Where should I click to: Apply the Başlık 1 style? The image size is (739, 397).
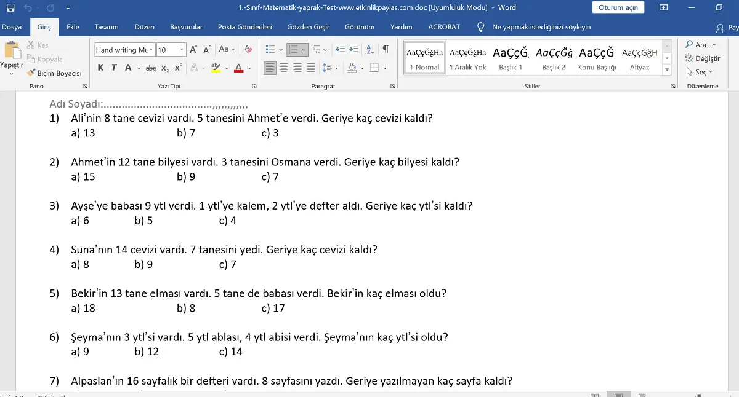(x=511, y=58)
